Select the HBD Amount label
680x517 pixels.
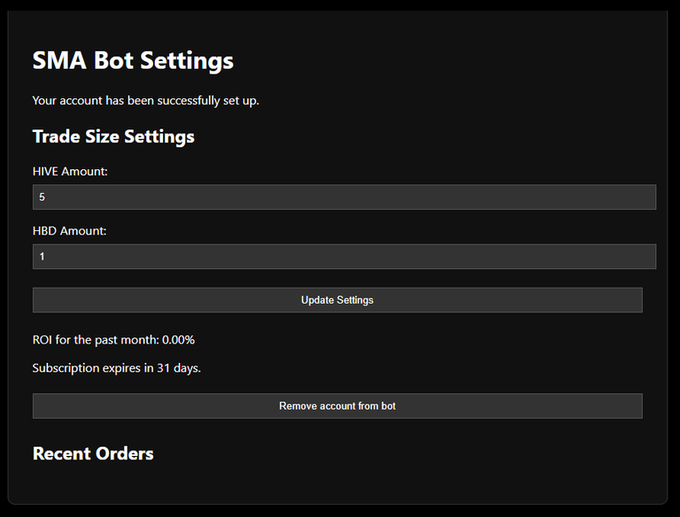(69, 231)
